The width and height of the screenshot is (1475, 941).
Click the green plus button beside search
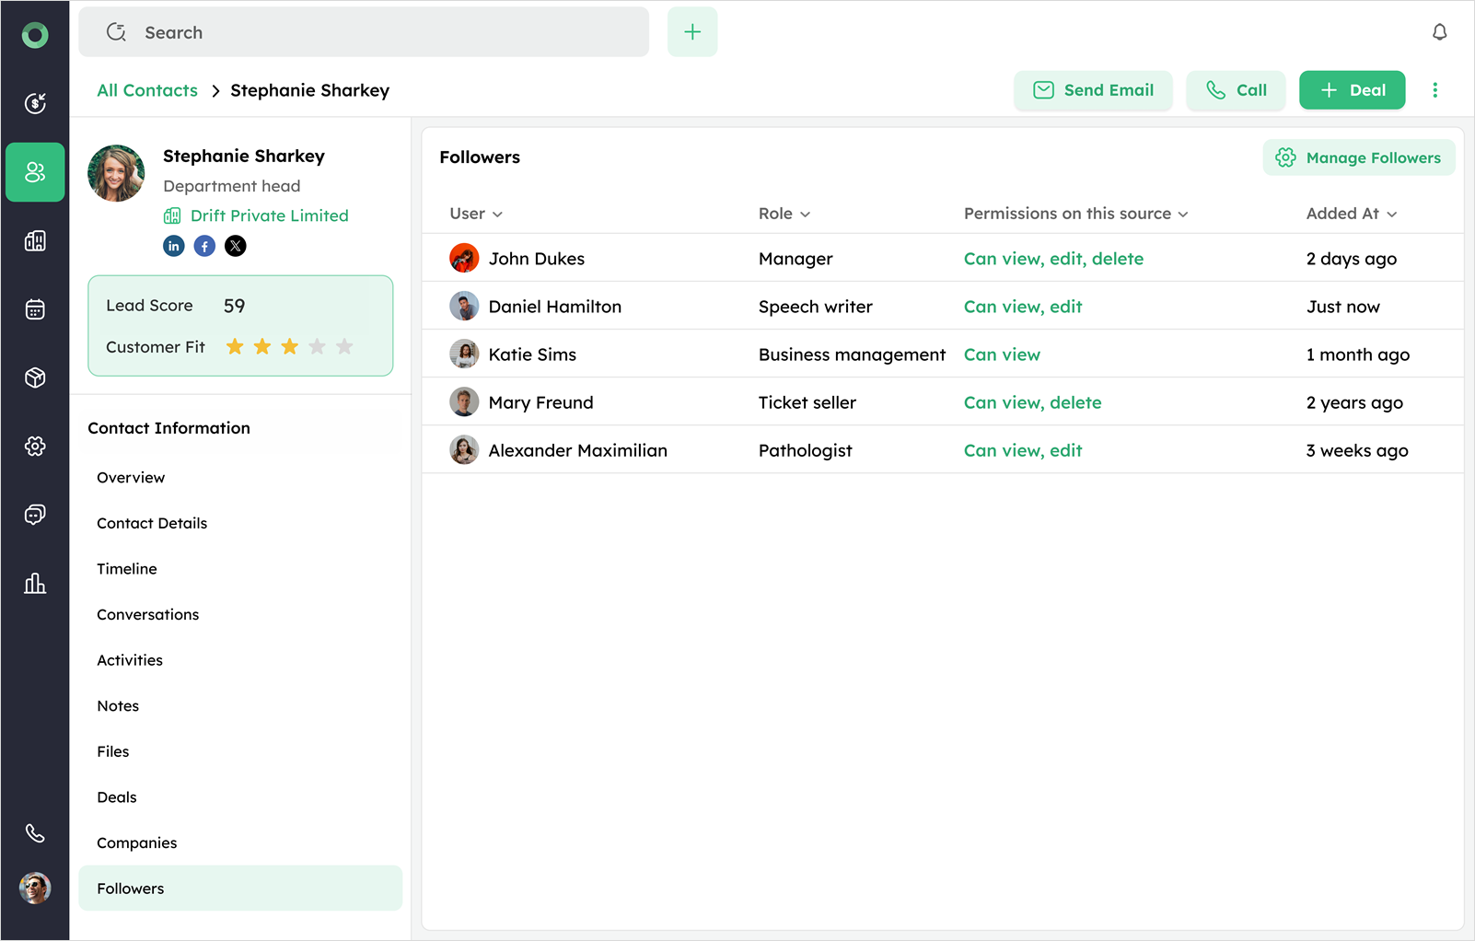tap(692, 32)
